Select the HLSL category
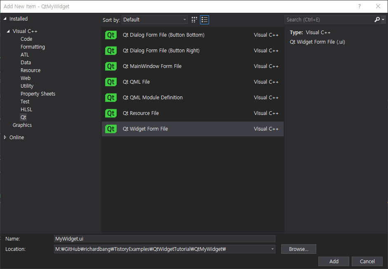Image resolution: width=388 pixels, height=269 pixels. [26, 110]
